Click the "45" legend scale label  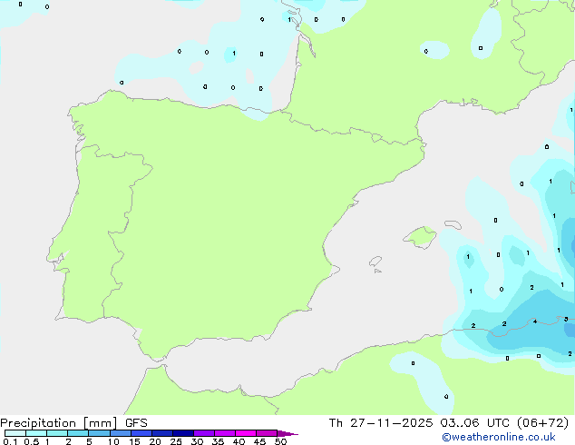259,441
